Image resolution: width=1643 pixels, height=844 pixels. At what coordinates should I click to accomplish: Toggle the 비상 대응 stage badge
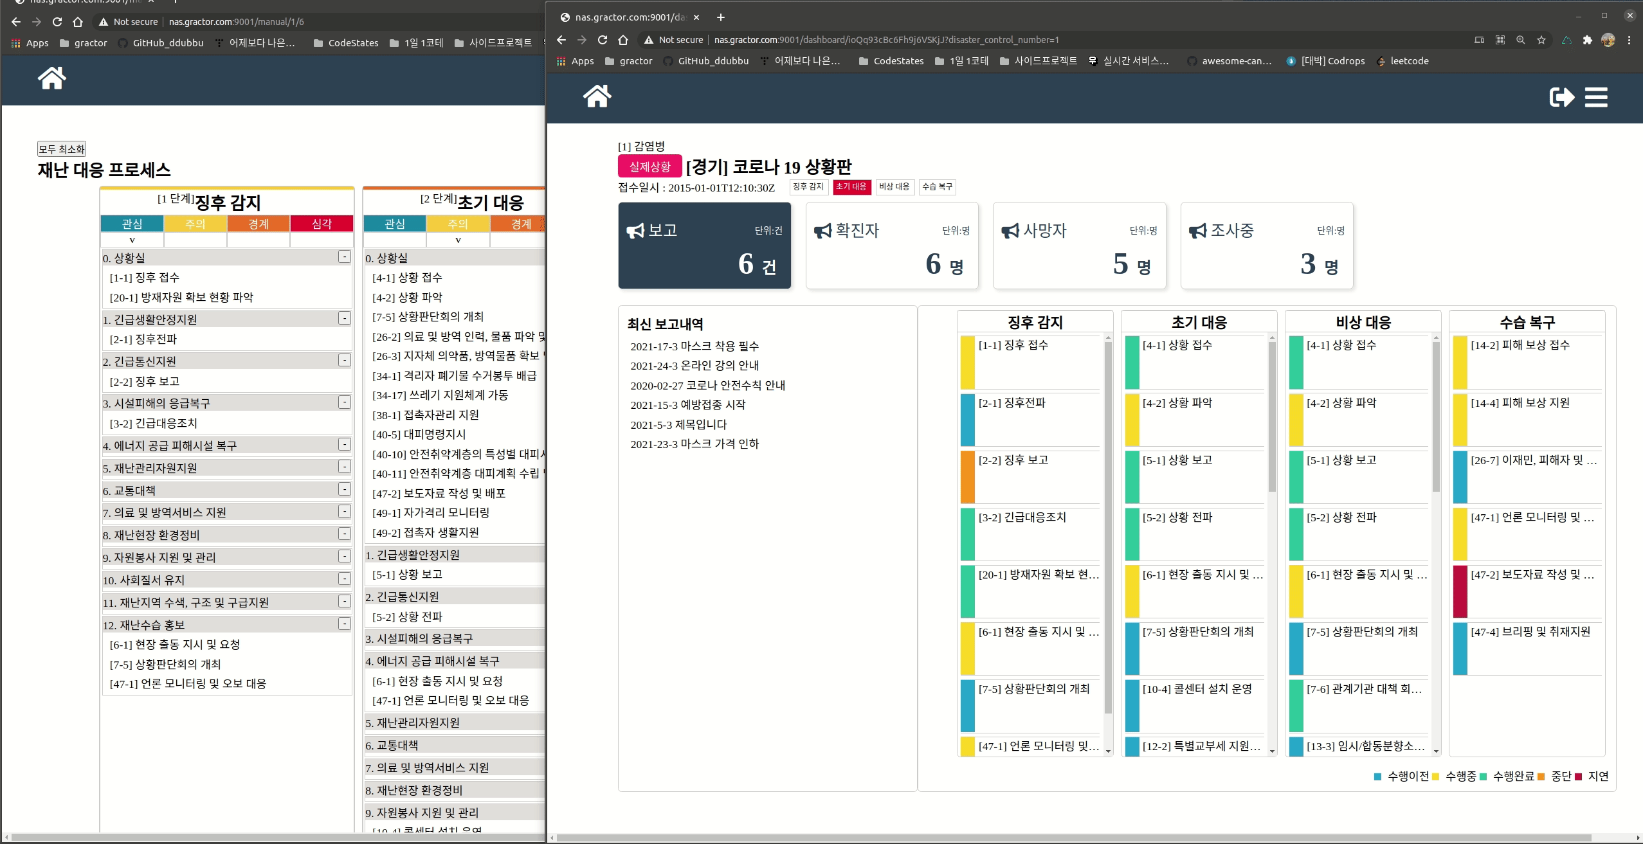[894, 187]
